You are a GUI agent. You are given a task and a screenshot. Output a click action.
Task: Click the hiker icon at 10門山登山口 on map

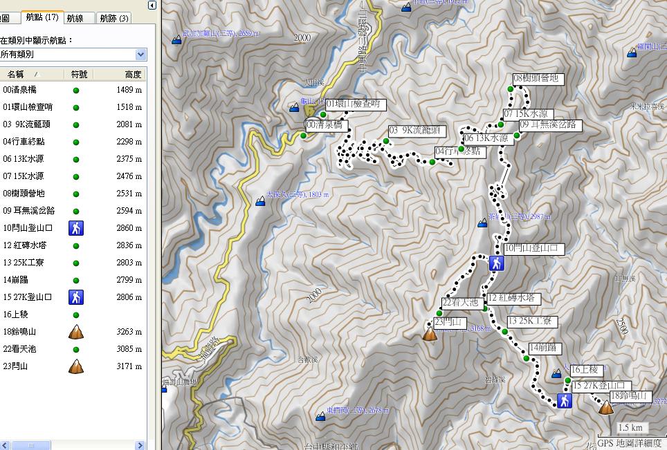(496, 263)
